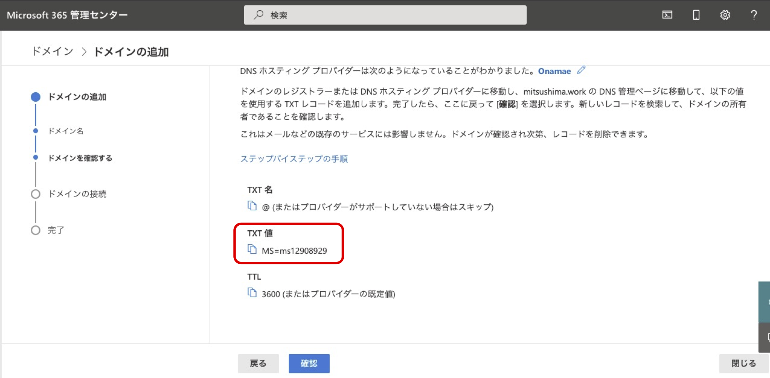
Task: Select the ドメインの接続 step
Action: (x=77, y=194)
